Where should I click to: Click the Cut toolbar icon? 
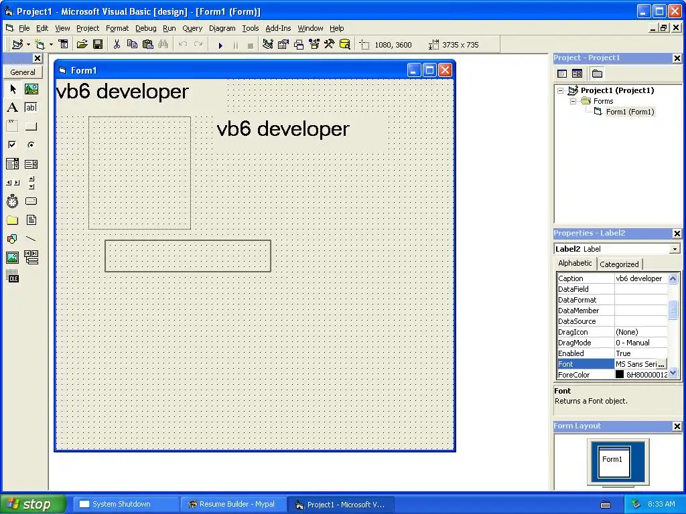click(117, 45)
